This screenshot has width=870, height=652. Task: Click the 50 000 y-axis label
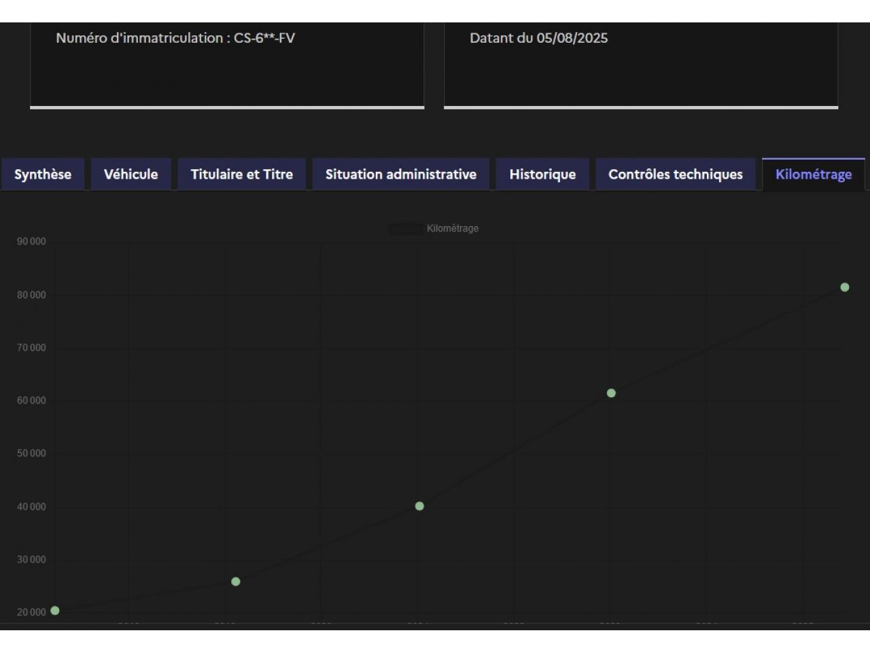click(x=31, y=454)
